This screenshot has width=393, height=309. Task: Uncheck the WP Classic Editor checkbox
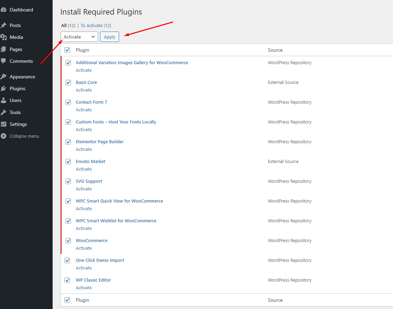(x=67, y=280)
